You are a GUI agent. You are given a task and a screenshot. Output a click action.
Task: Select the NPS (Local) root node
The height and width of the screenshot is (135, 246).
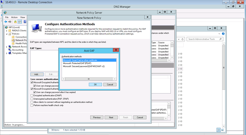14,27
